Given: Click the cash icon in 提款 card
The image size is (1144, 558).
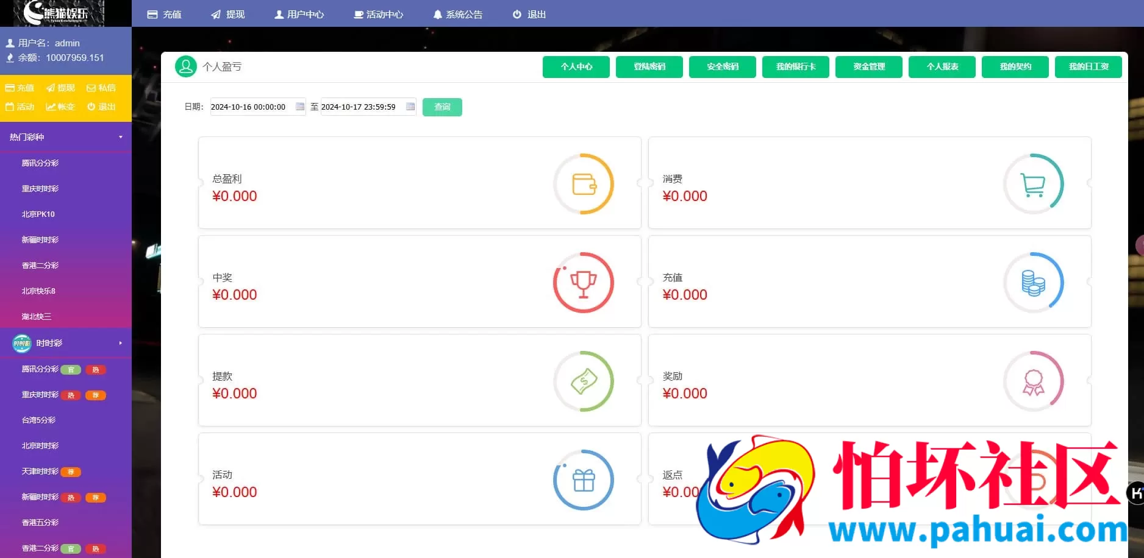Looking at the screenshot, I should click(x=584, y=381).
